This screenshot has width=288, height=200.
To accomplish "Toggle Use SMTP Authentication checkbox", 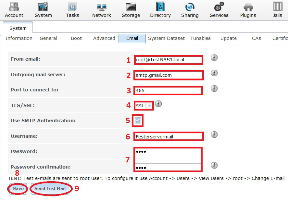I will click(138, 121).
